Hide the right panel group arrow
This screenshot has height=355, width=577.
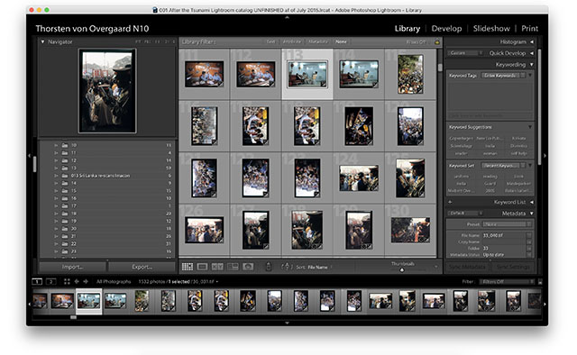coord(545,156)
